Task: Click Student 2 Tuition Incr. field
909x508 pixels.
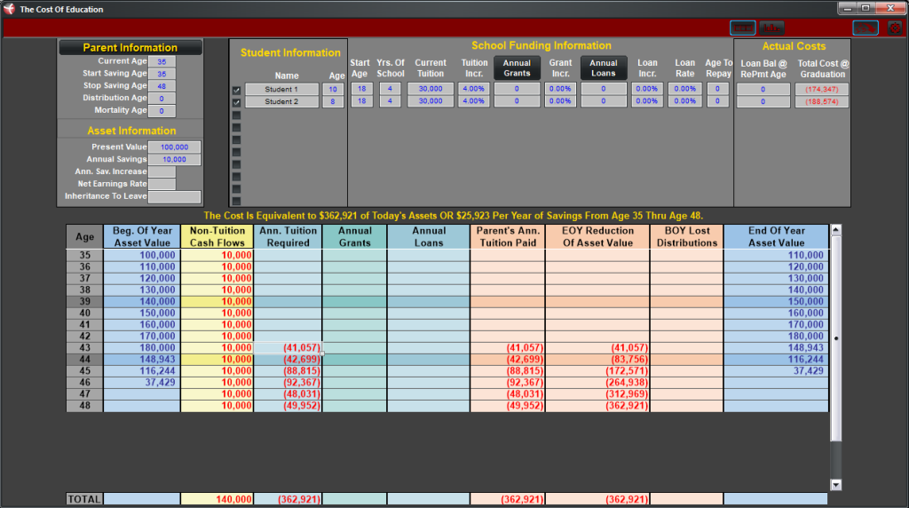Action: 474,101
